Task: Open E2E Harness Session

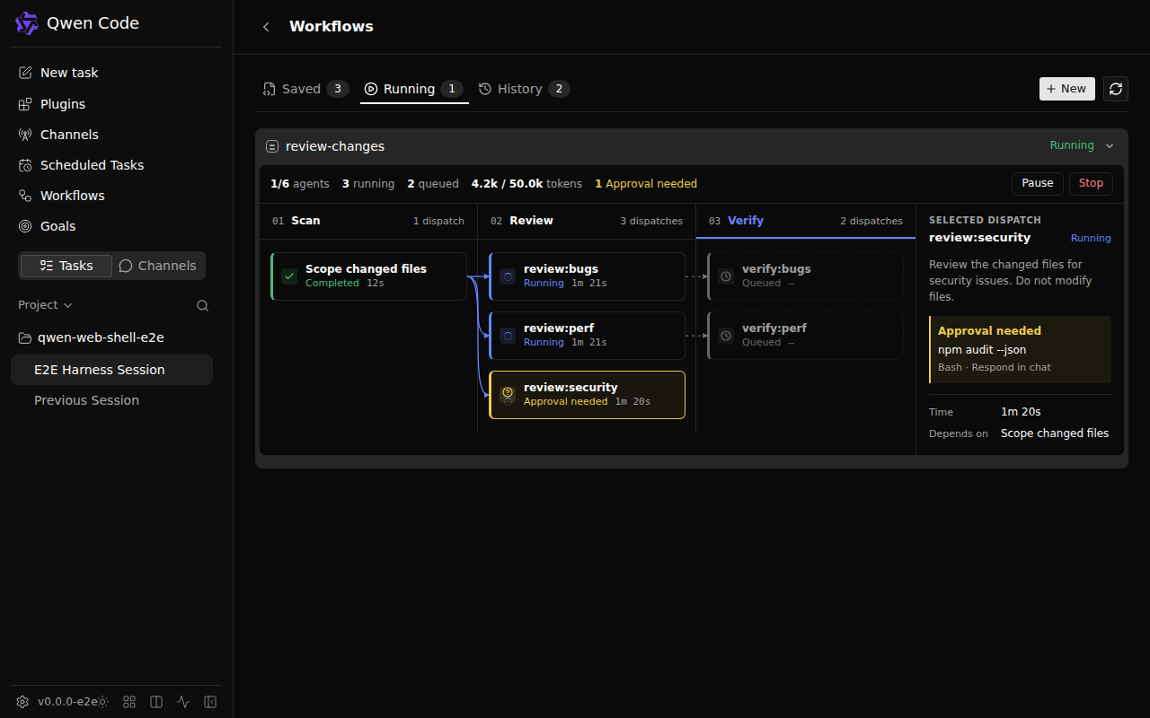Action: coord(111,370)
